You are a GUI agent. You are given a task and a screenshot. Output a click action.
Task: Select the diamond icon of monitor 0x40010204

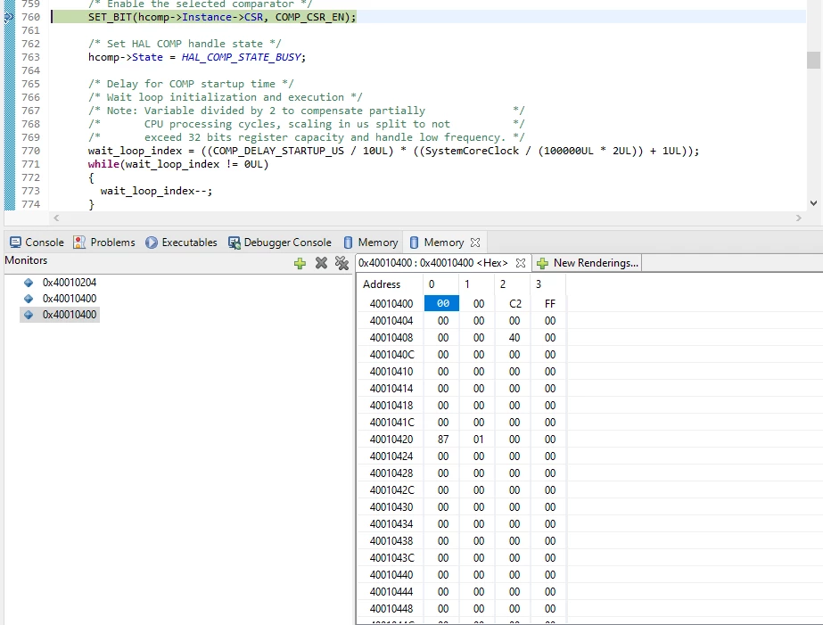29,283
